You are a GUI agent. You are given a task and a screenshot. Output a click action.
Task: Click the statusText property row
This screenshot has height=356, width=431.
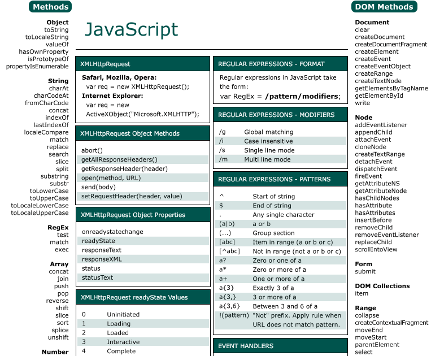[x=143, y=277]
